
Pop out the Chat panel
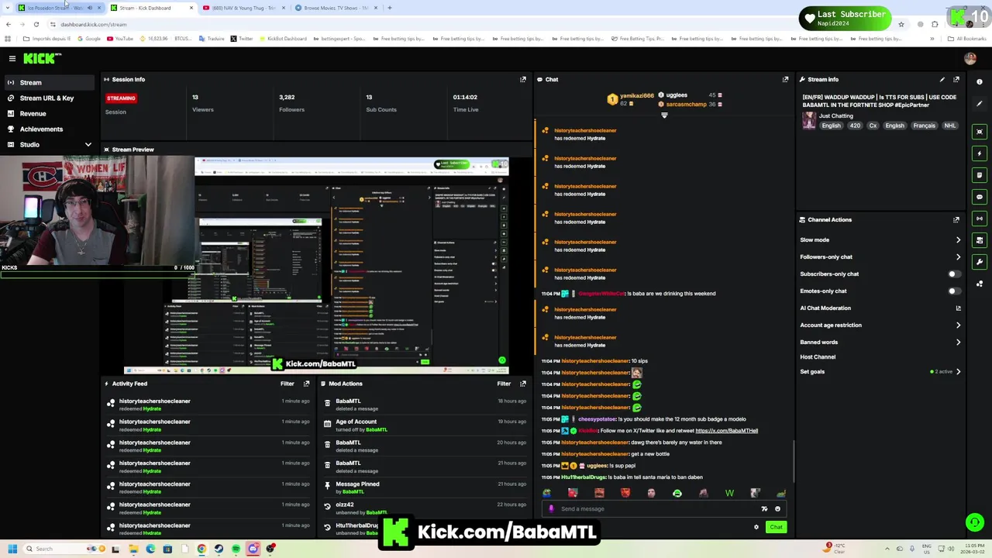click(785, 79)
